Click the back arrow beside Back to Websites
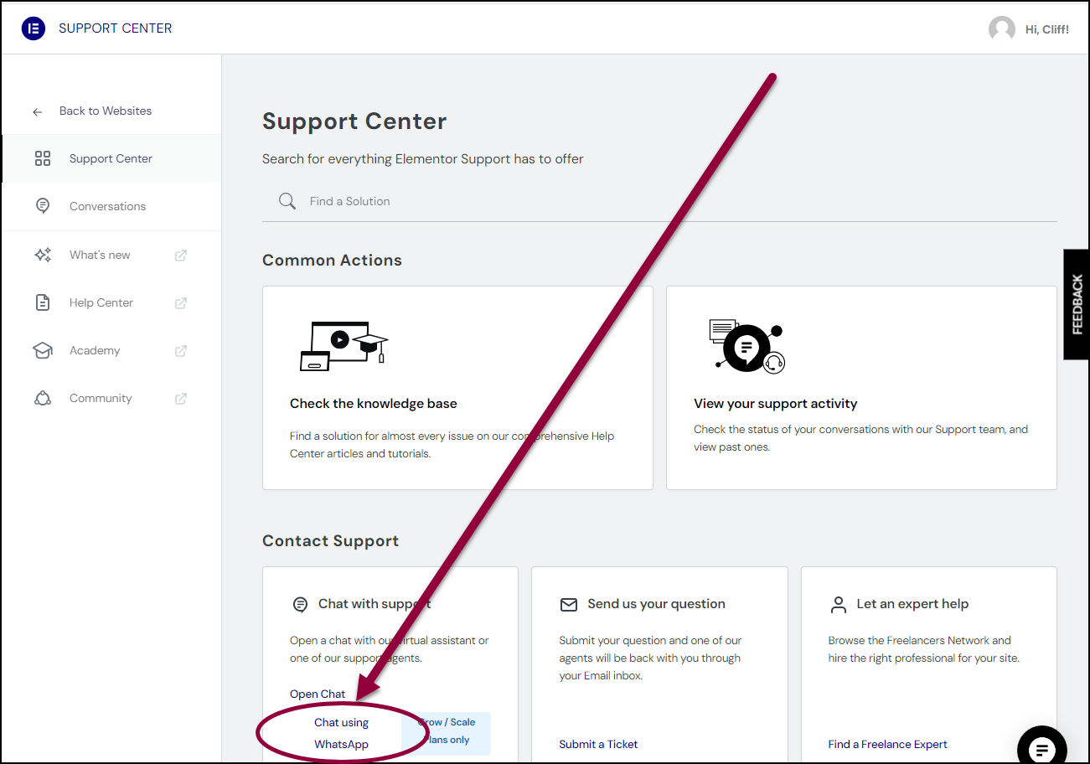The height and width of the screenshot is (764, 1090). coord(37,111)
